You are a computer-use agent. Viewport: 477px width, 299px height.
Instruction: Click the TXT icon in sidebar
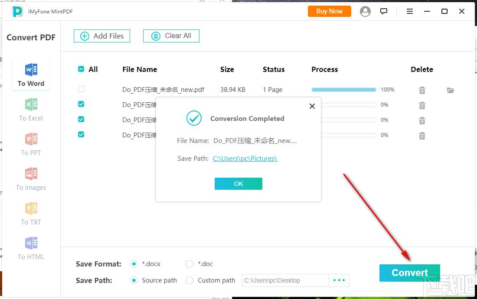(31, 208)
